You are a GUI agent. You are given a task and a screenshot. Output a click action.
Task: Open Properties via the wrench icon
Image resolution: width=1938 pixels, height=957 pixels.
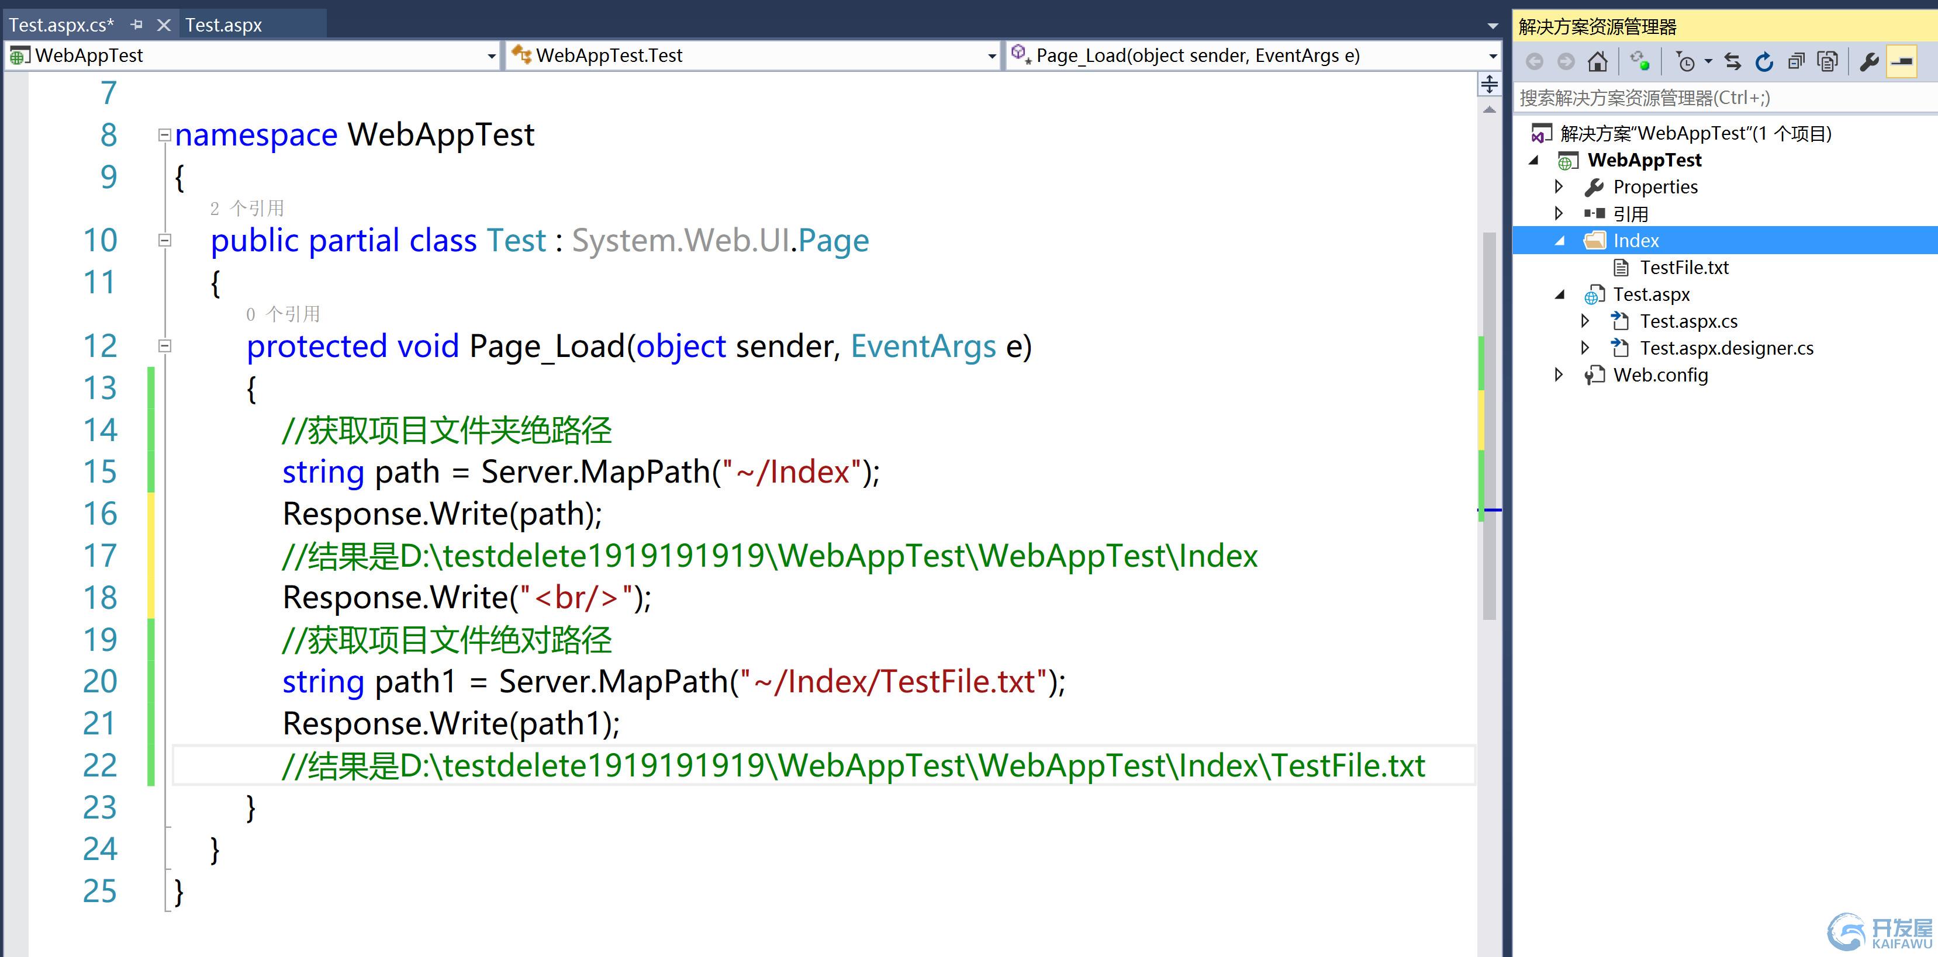click(x=1869, y=62)
